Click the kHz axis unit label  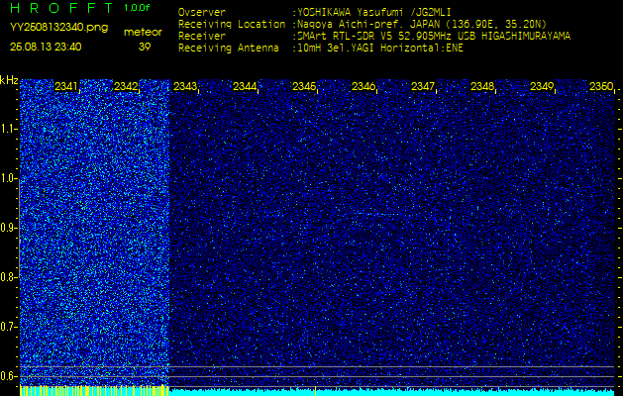point(9,80)
